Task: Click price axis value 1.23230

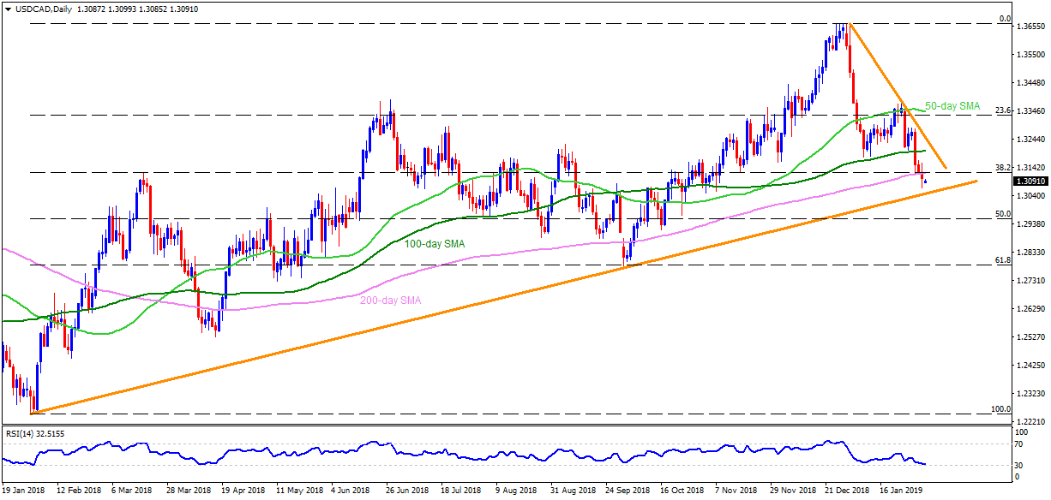Action: [x=1031, y=394]
